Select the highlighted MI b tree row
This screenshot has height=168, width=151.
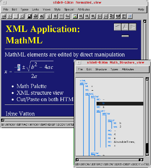[120, 103]
